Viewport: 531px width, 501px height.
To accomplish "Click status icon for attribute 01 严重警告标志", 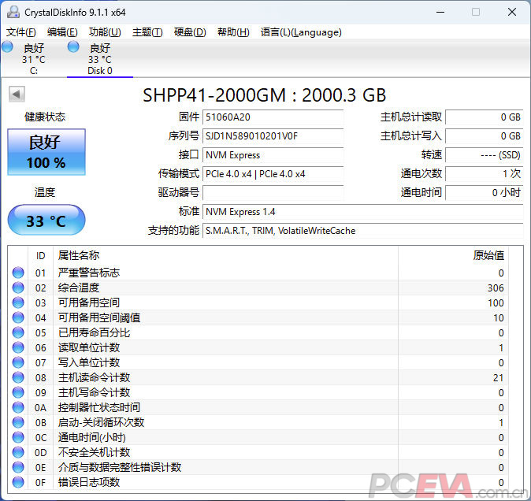I will [18, 273].
